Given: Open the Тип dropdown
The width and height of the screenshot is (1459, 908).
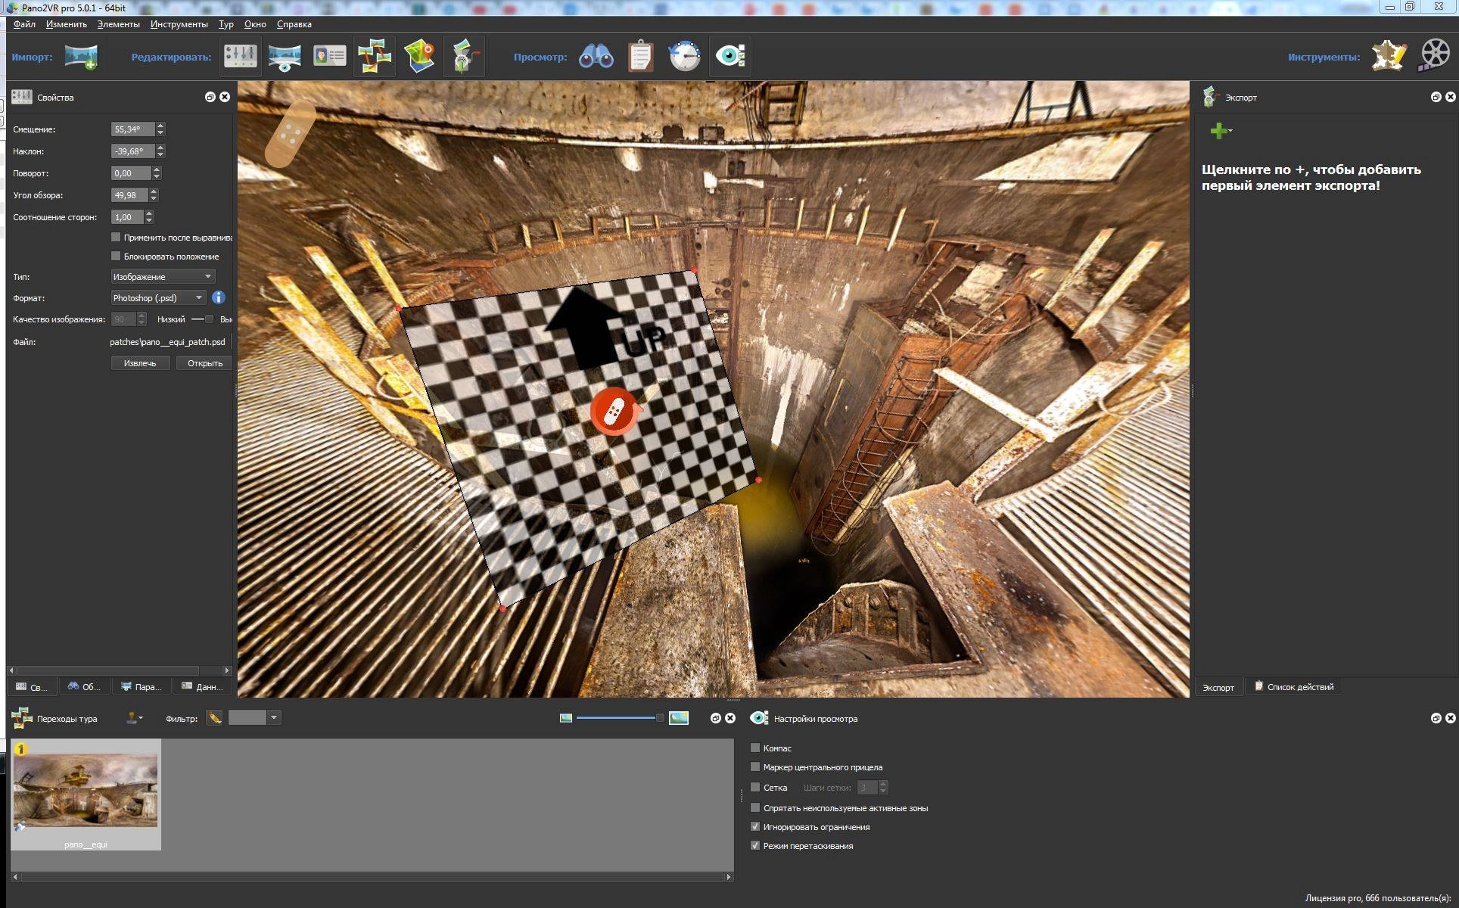Looking at the screenshot, I should click(163, 276).
